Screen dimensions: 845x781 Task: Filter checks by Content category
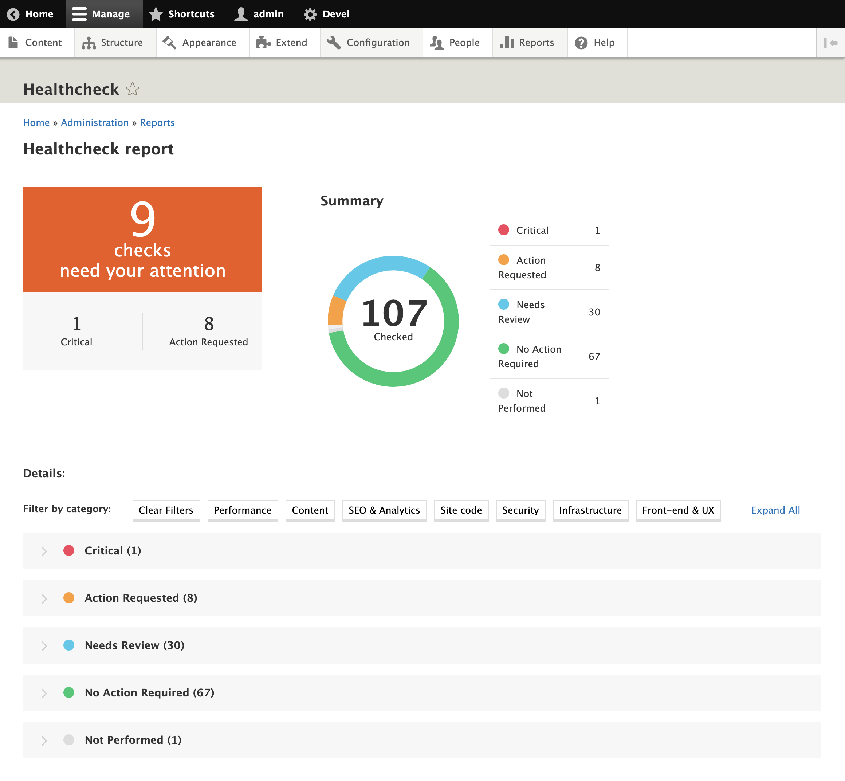(x=310, y=510)
